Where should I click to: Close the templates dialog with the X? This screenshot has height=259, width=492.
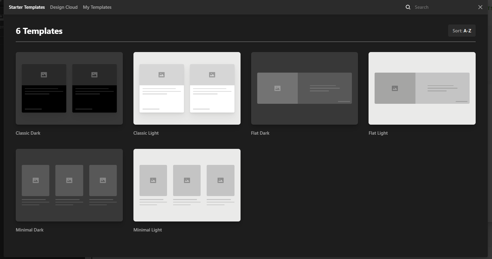[x=480, y=7]
